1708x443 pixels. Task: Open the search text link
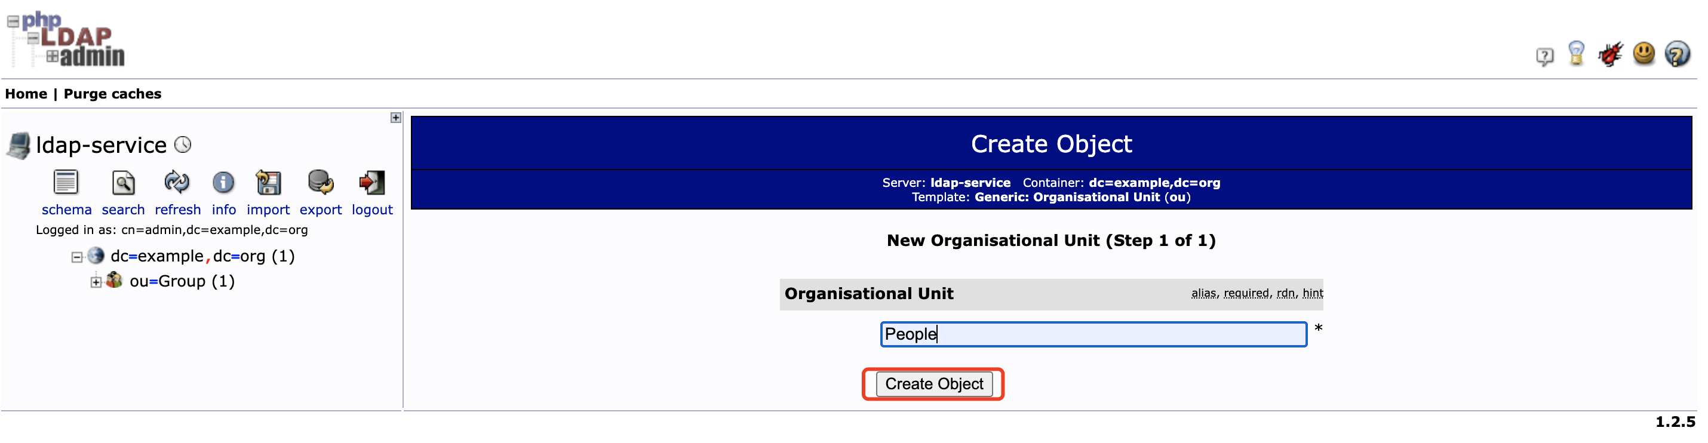[124, 210]
